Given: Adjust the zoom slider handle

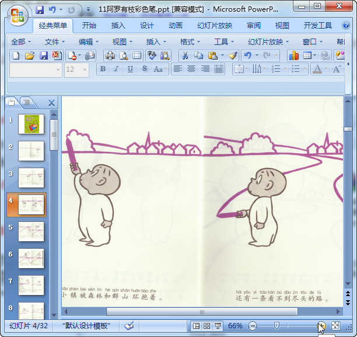Looking at the screenshot, I should tap(276, 325).
